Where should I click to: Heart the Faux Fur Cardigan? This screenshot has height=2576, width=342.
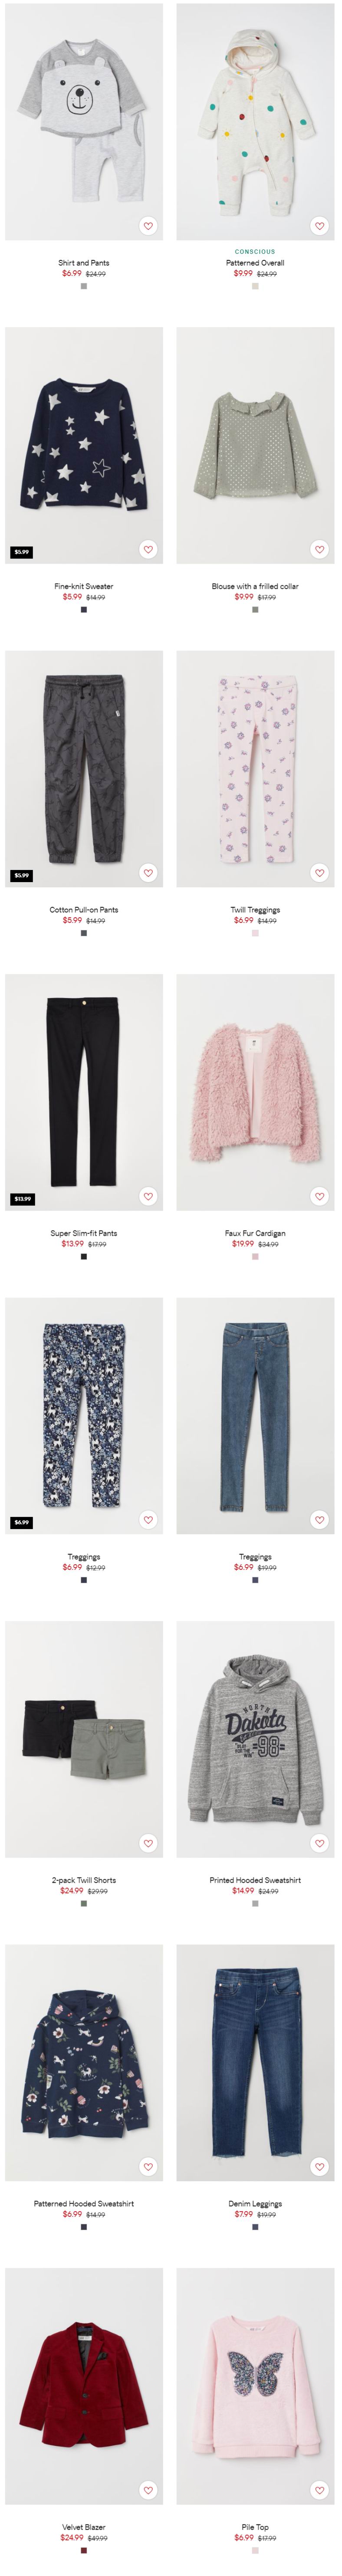[319, 1196]
